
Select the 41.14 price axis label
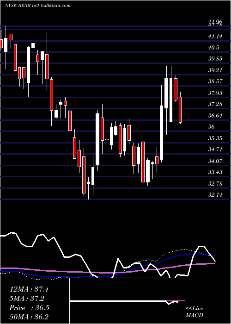(215, 37)
